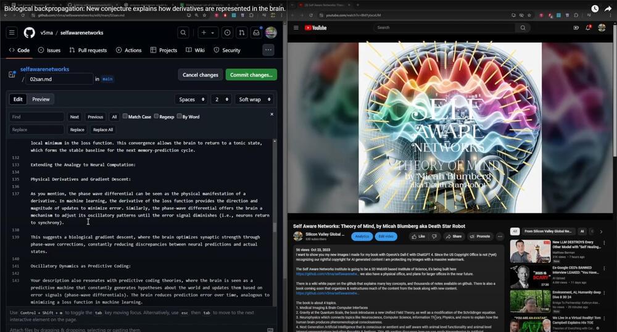Click YouTube search magnifier button
617x332 pixels.
click(523, 28)
